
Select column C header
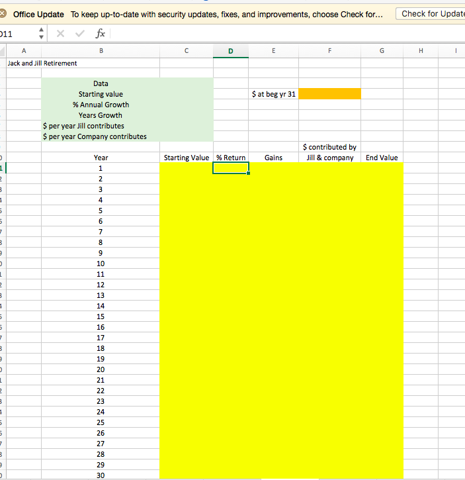point(187,51)
